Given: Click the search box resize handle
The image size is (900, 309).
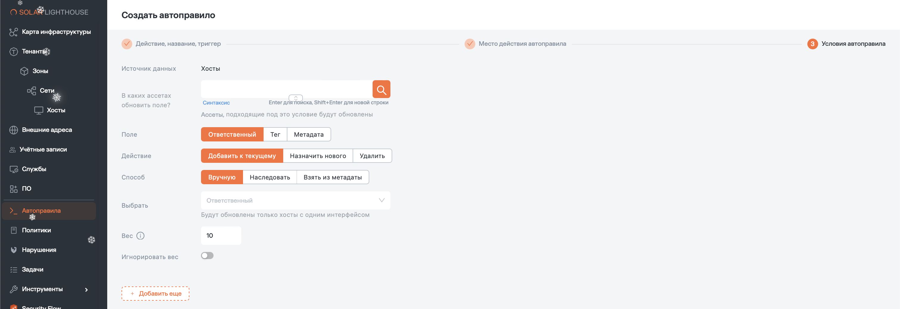Looking at the screenshot, I should 295,98.
